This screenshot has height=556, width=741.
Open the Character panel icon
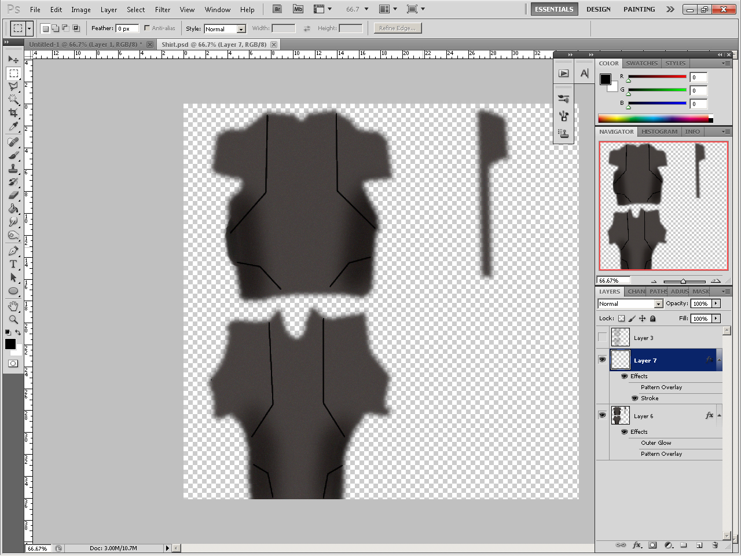585,73
